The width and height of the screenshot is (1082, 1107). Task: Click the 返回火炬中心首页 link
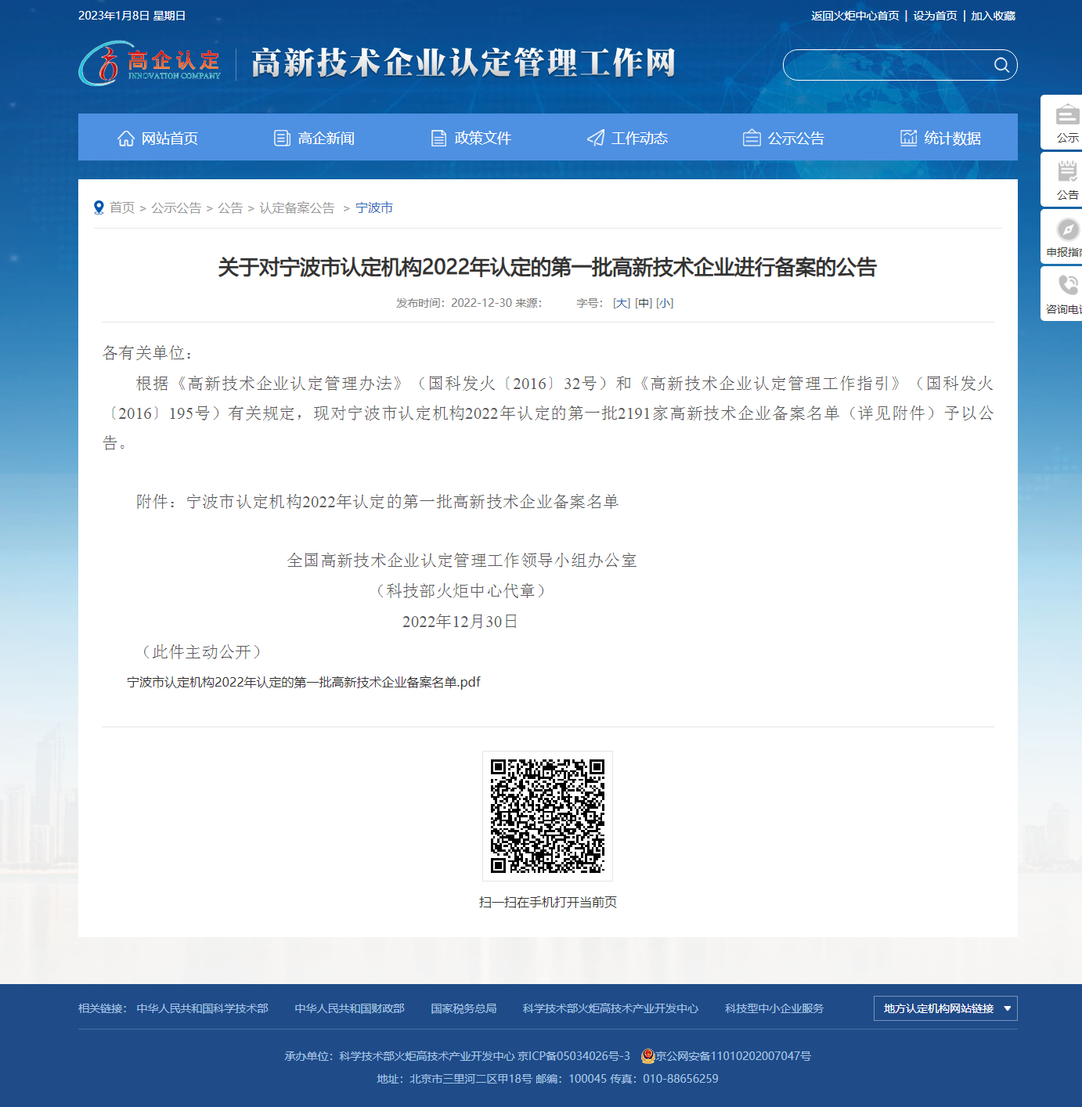coord(855,15)
